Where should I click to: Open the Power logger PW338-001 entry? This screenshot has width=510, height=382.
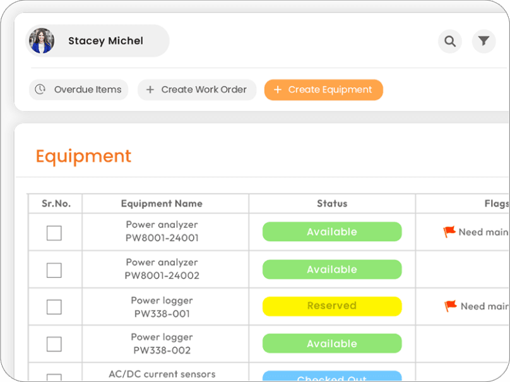click(x=162, y=307)
